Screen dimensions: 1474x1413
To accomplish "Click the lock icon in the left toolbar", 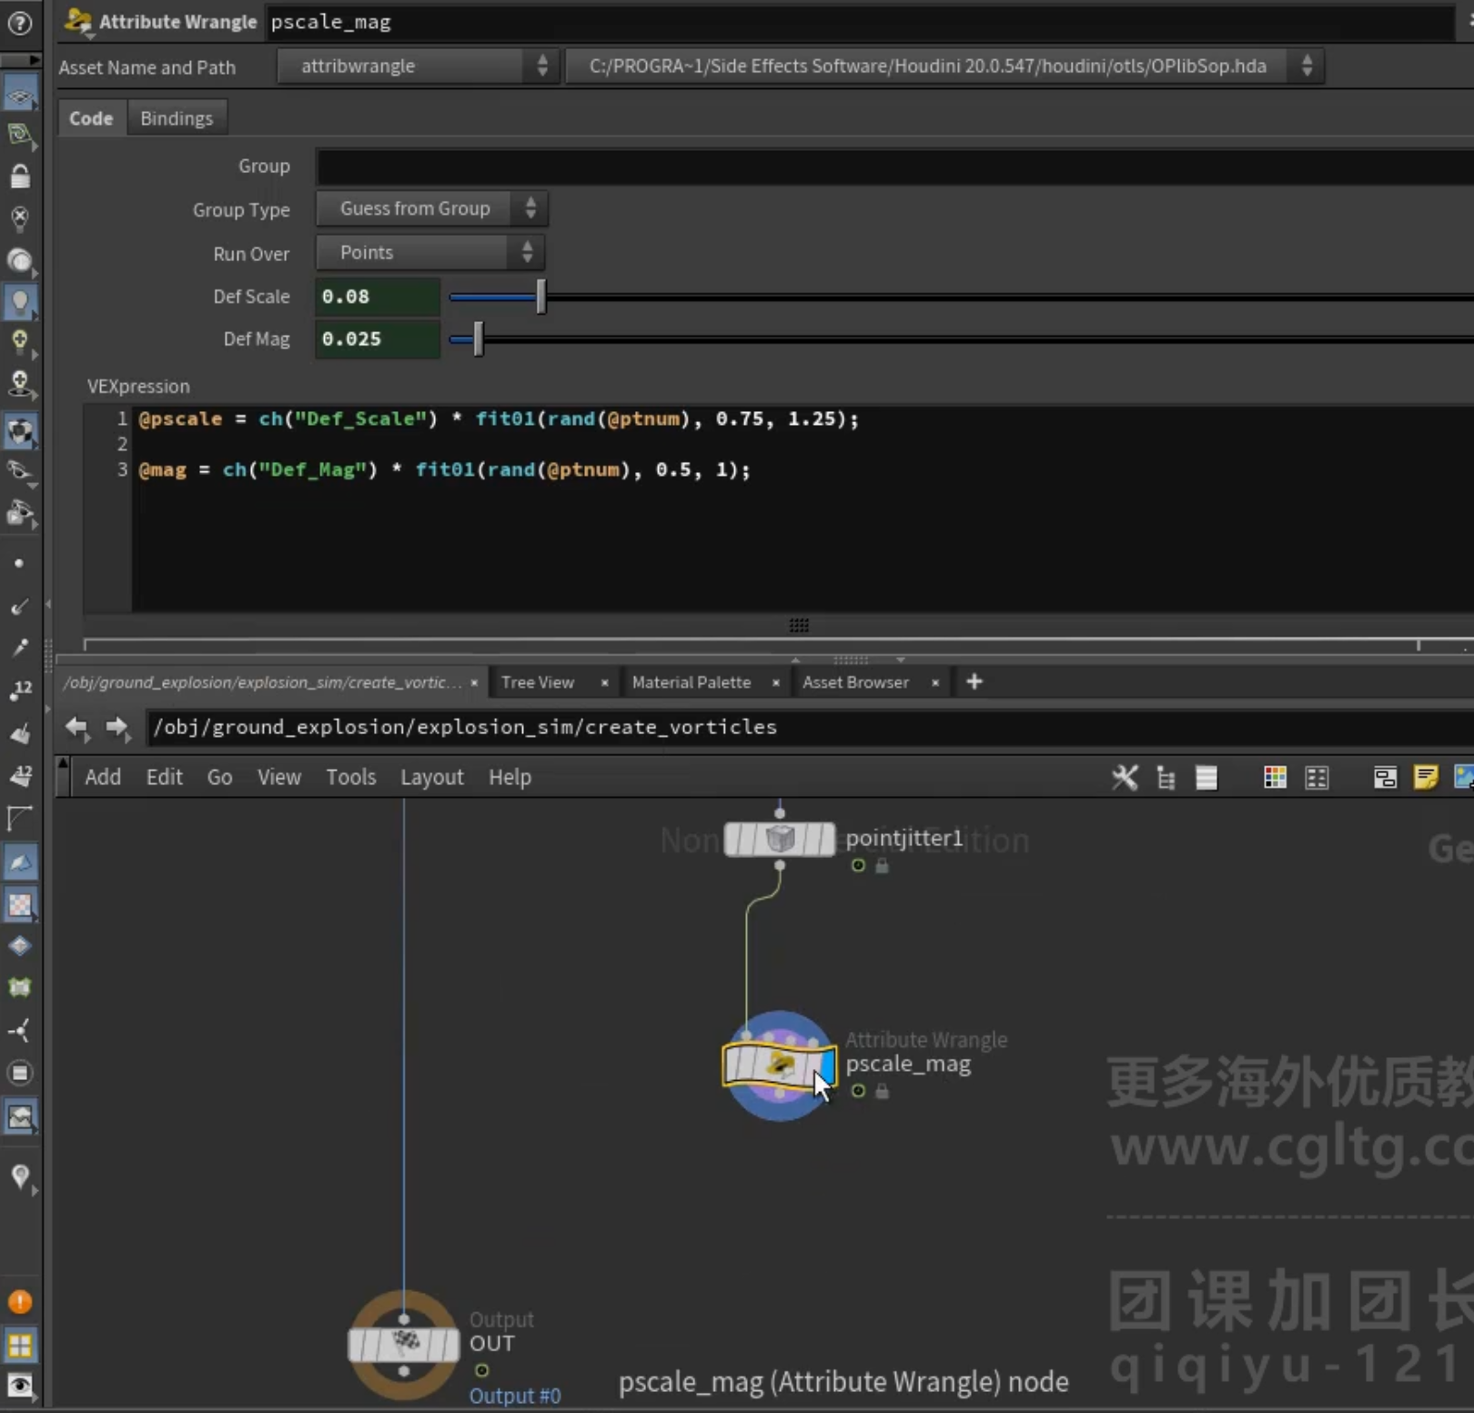I will click(x=19, y=176).
